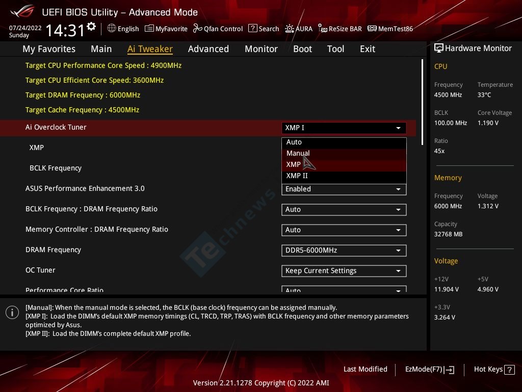
Task: Click ASUS Performance Enhancement 3.0 label
Action: point(85,188)
